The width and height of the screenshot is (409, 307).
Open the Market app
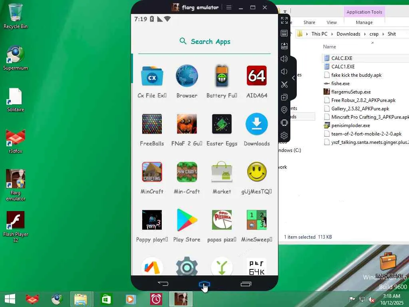(222, 171)
